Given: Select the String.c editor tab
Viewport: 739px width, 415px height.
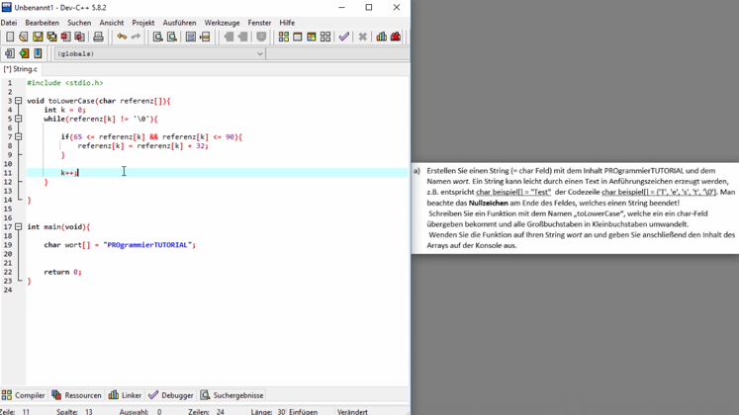Looking at the screenshot, I should (x=21, y=69).
